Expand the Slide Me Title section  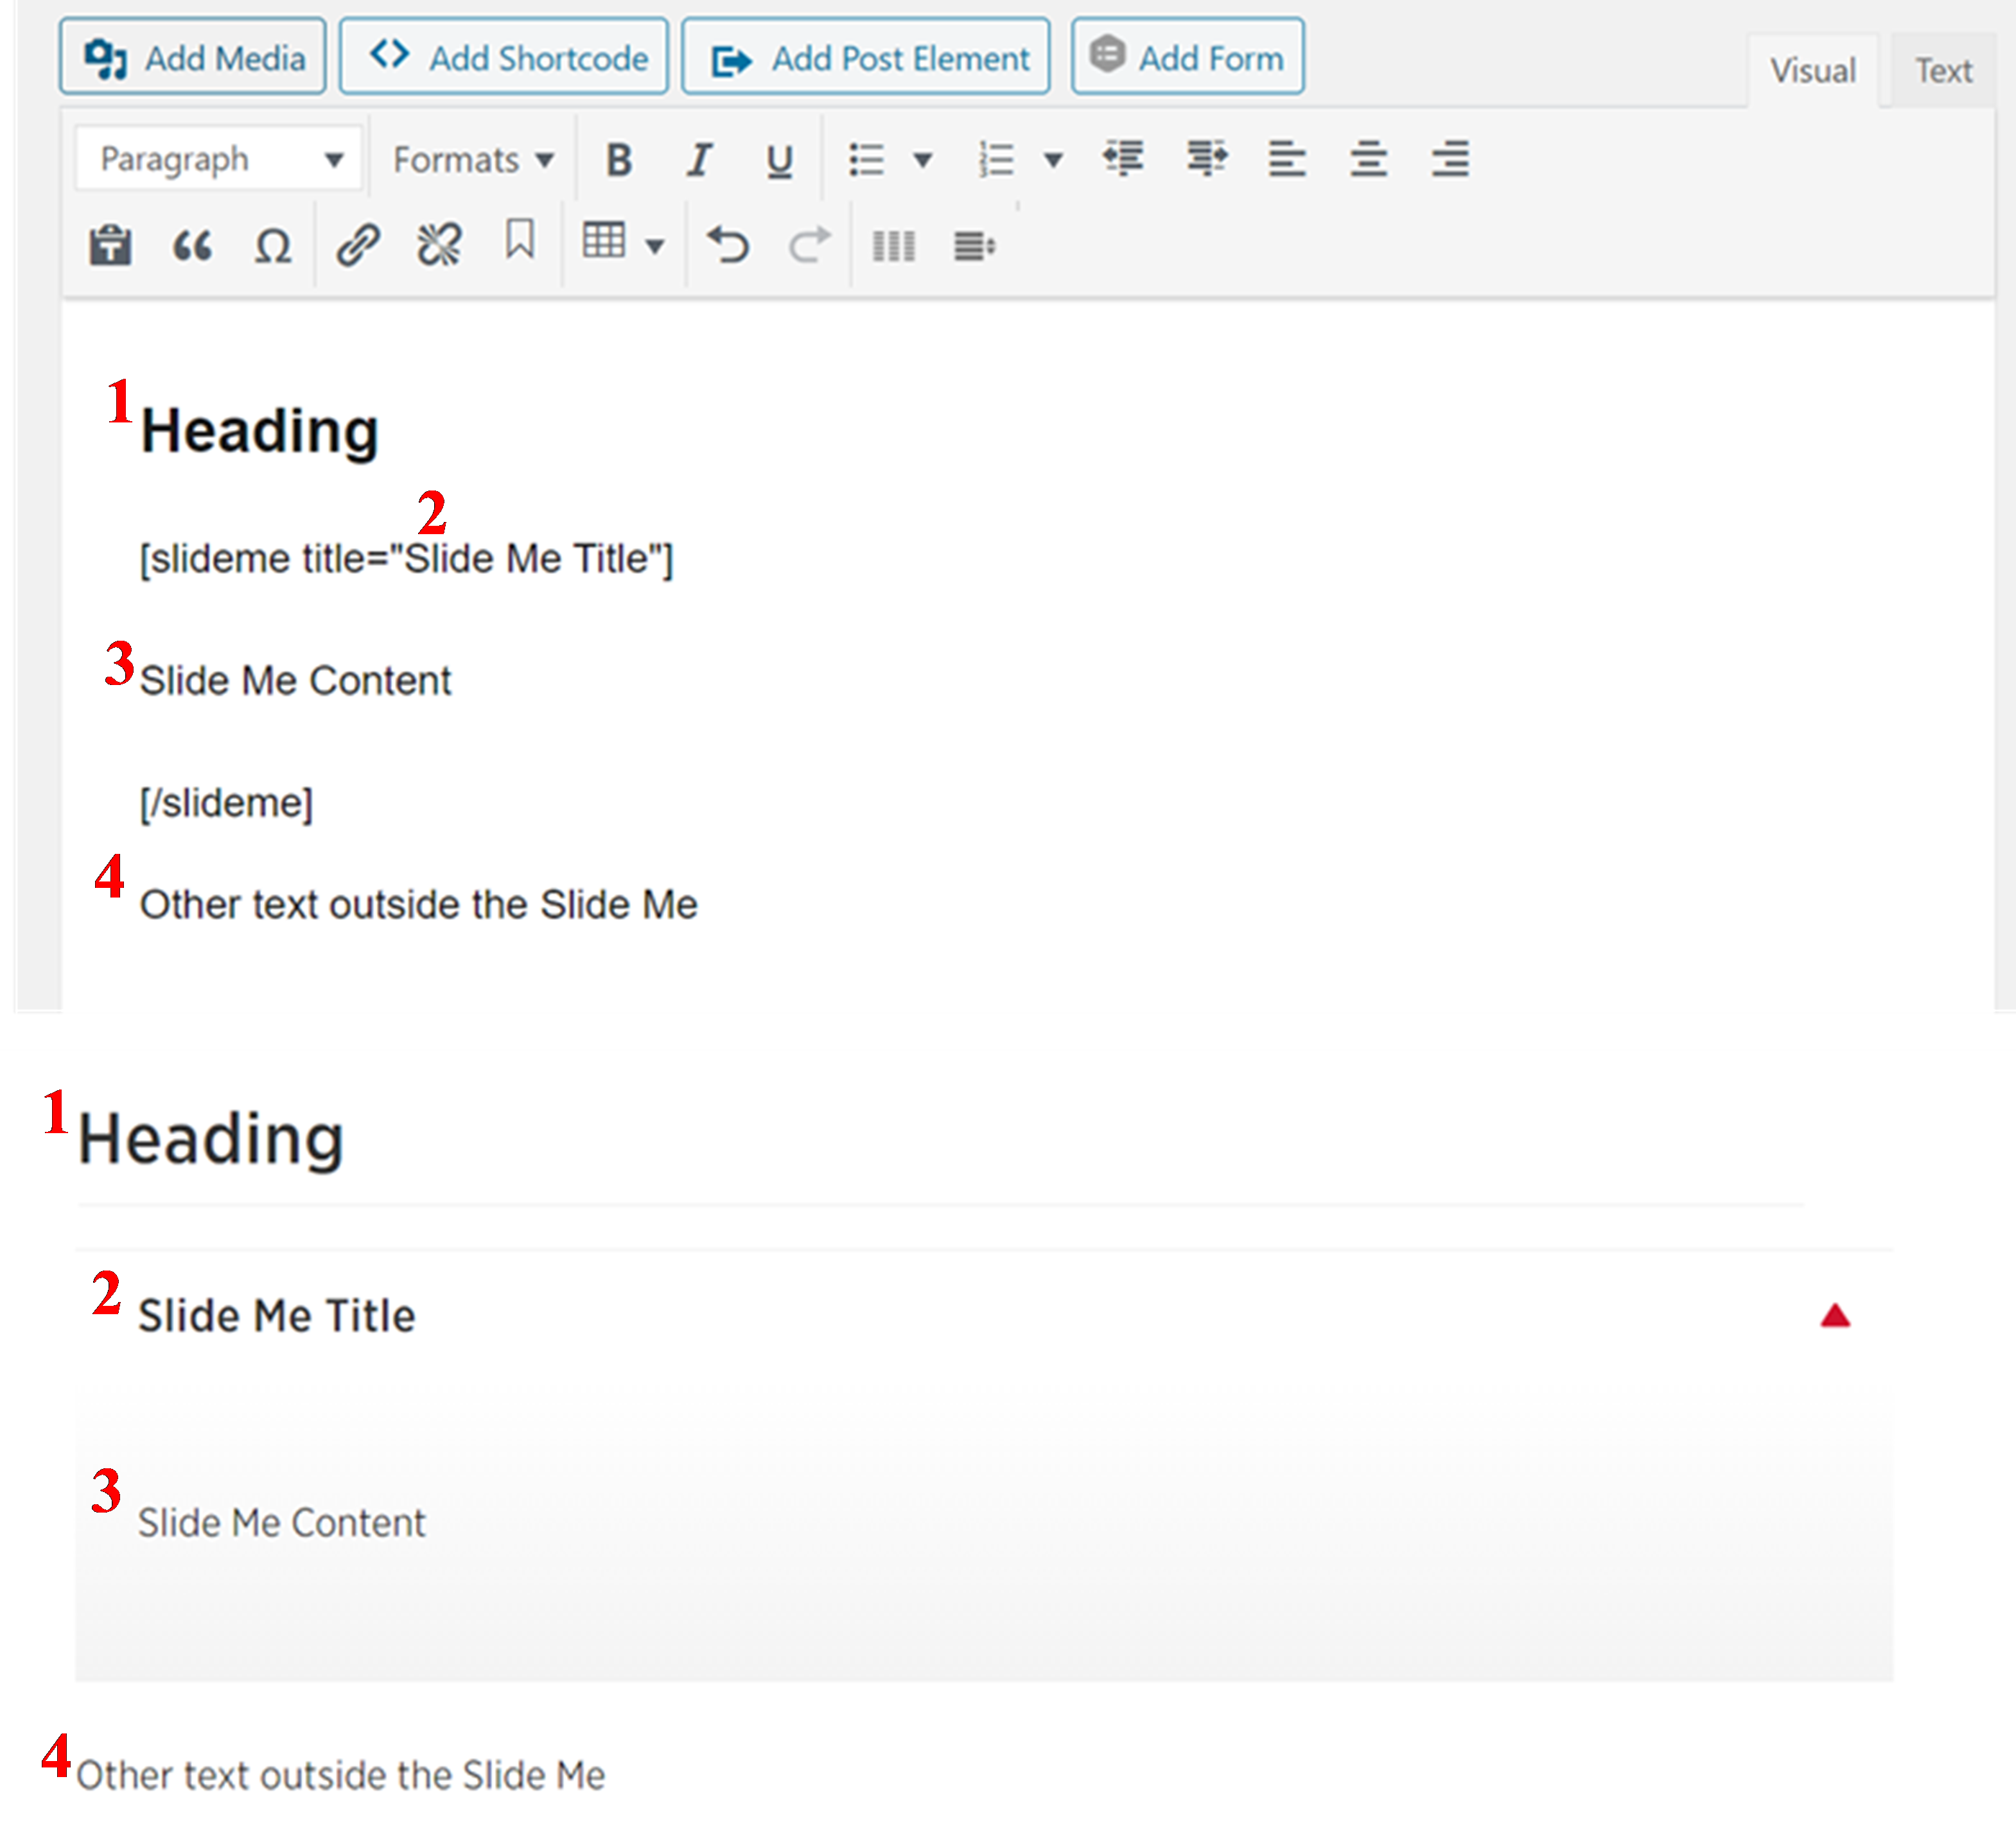(1834, 1315)
